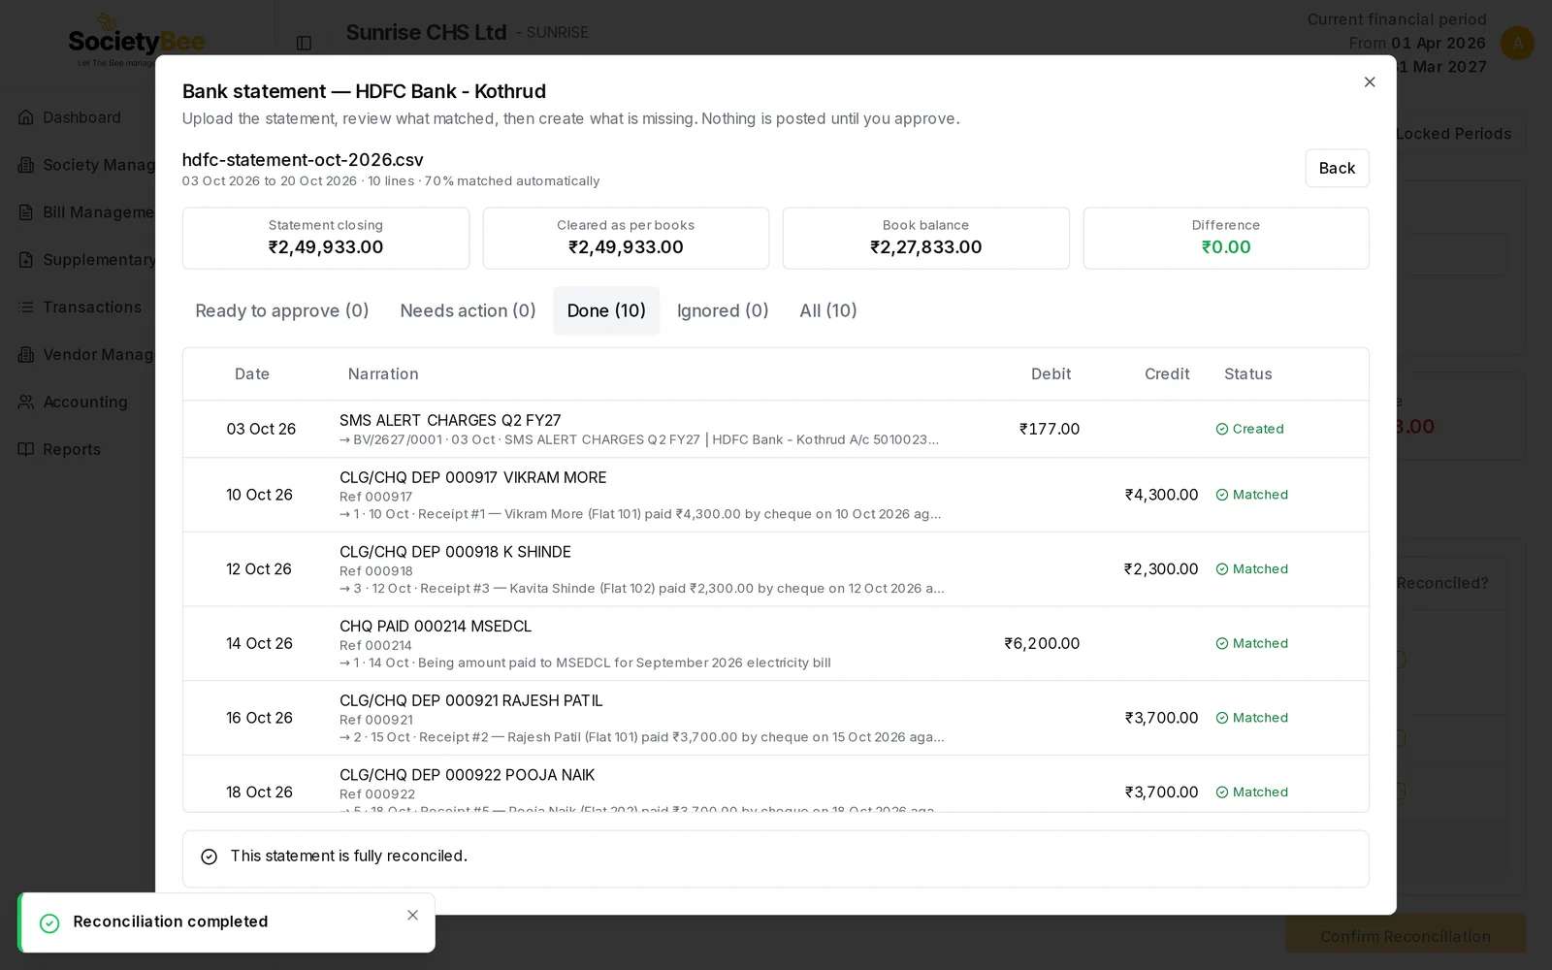The image size is (1552, 970).
Task: View the All (10) tab
Action: (828, 310)
